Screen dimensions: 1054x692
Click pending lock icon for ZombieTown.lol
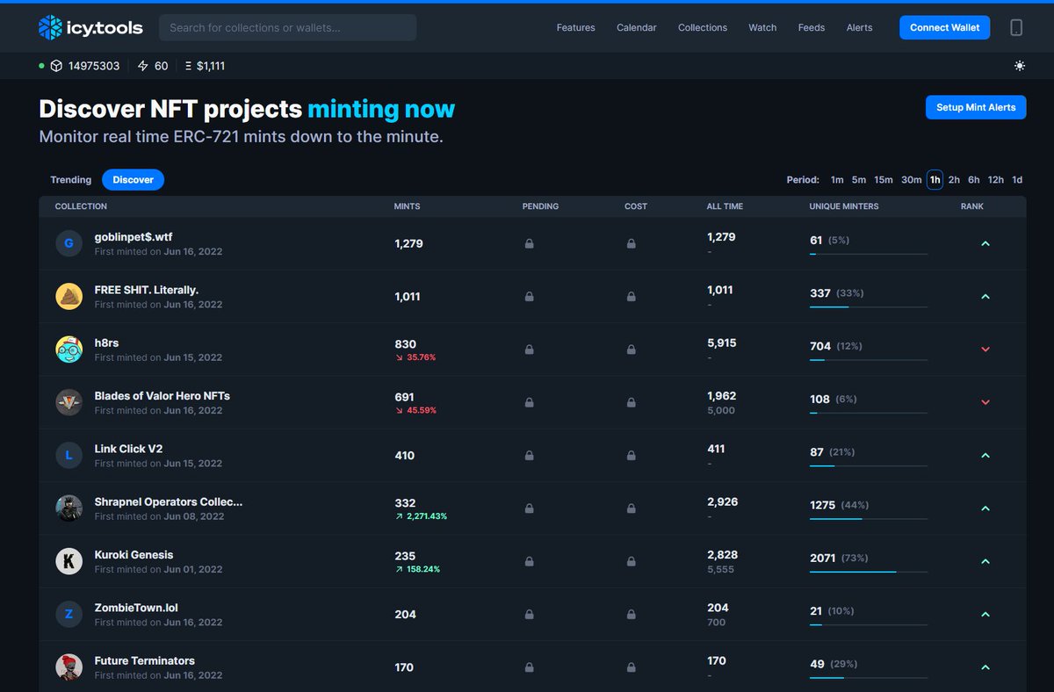(529, 615)
